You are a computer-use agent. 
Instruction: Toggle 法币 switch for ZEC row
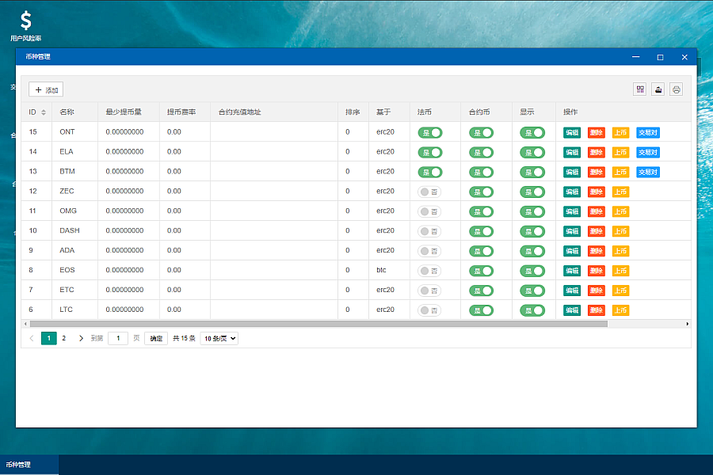[429, 192]
